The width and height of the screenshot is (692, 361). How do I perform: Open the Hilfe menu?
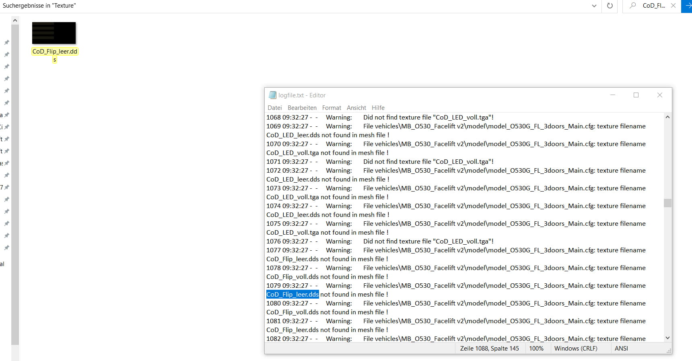pyautogui.click(x=378, y=108)
